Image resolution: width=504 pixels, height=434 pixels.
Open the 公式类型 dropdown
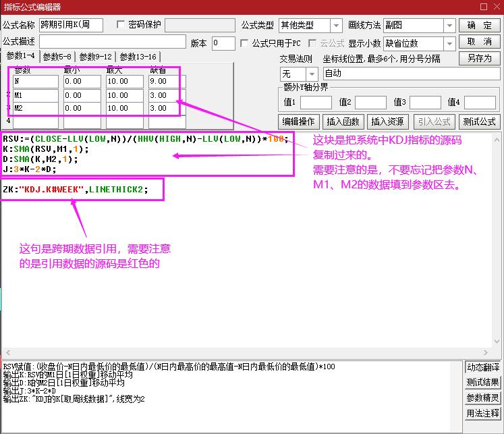tap(337, 26)
